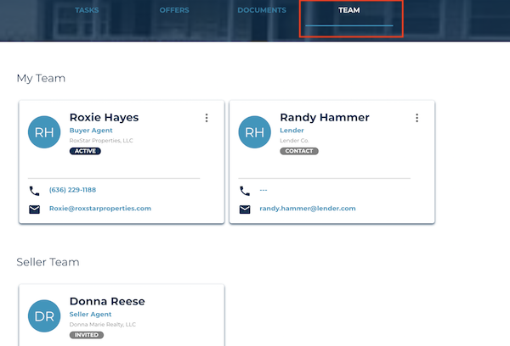Click Donna Marie Realty, LLC text
Viewport: 510px width, 346px height.
(103, 324)
